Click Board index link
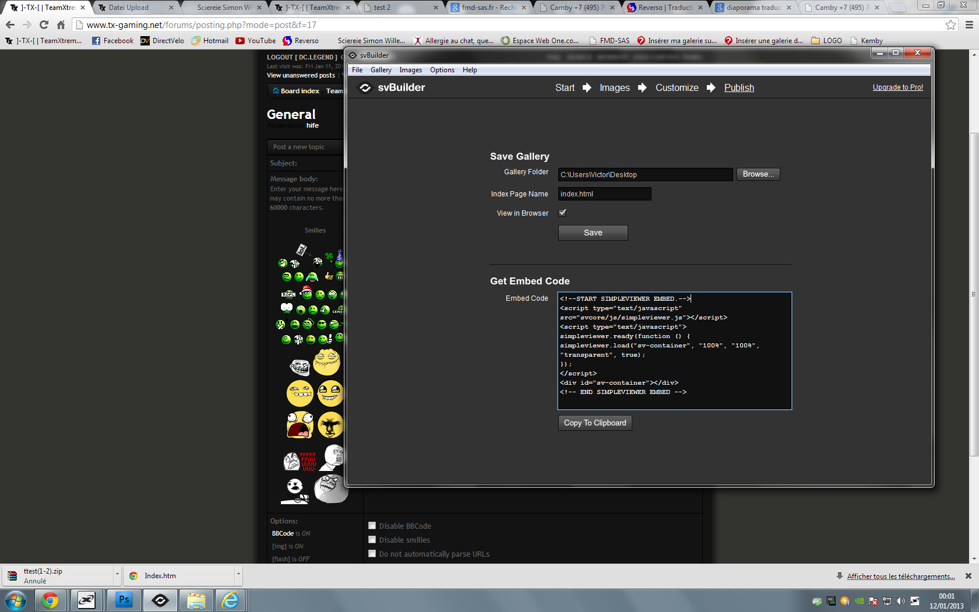The height and width of the screenshot is (612, 979). [x=300, y=91]
